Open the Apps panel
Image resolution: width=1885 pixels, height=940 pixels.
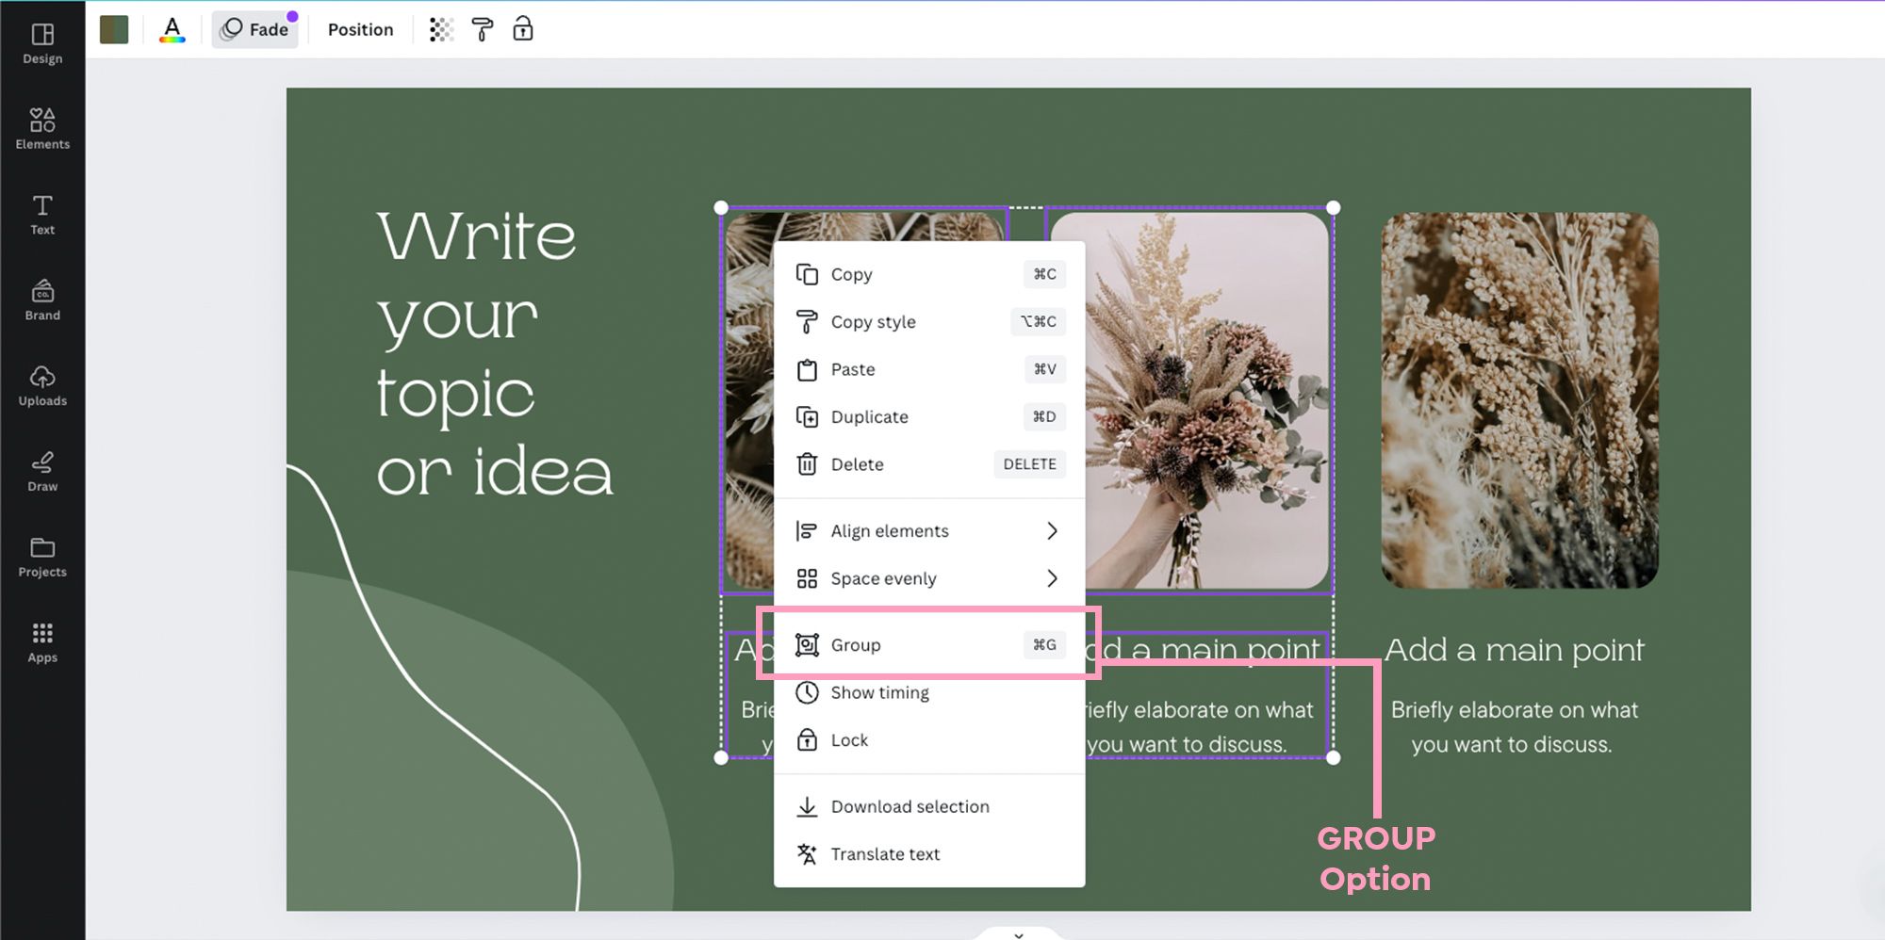tap(42, 643)
